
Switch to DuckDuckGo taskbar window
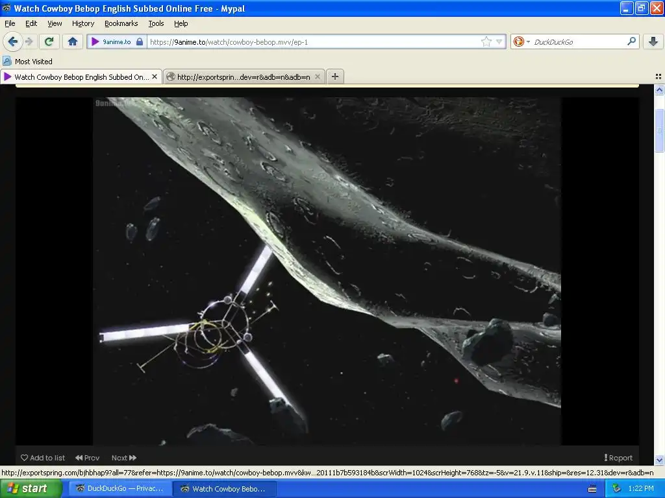120,489
